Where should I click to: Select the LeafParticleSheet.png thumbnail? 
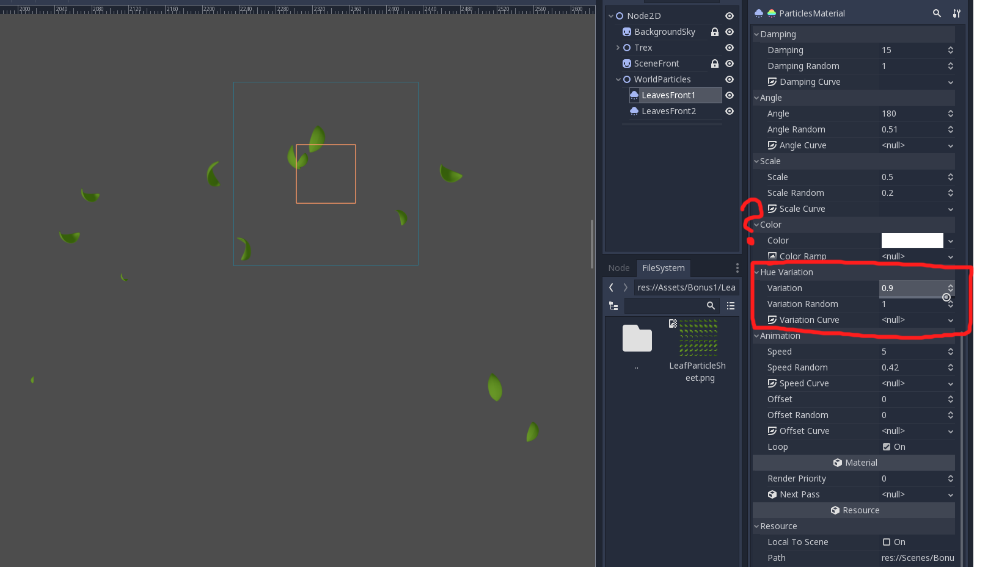coord(698,338)
